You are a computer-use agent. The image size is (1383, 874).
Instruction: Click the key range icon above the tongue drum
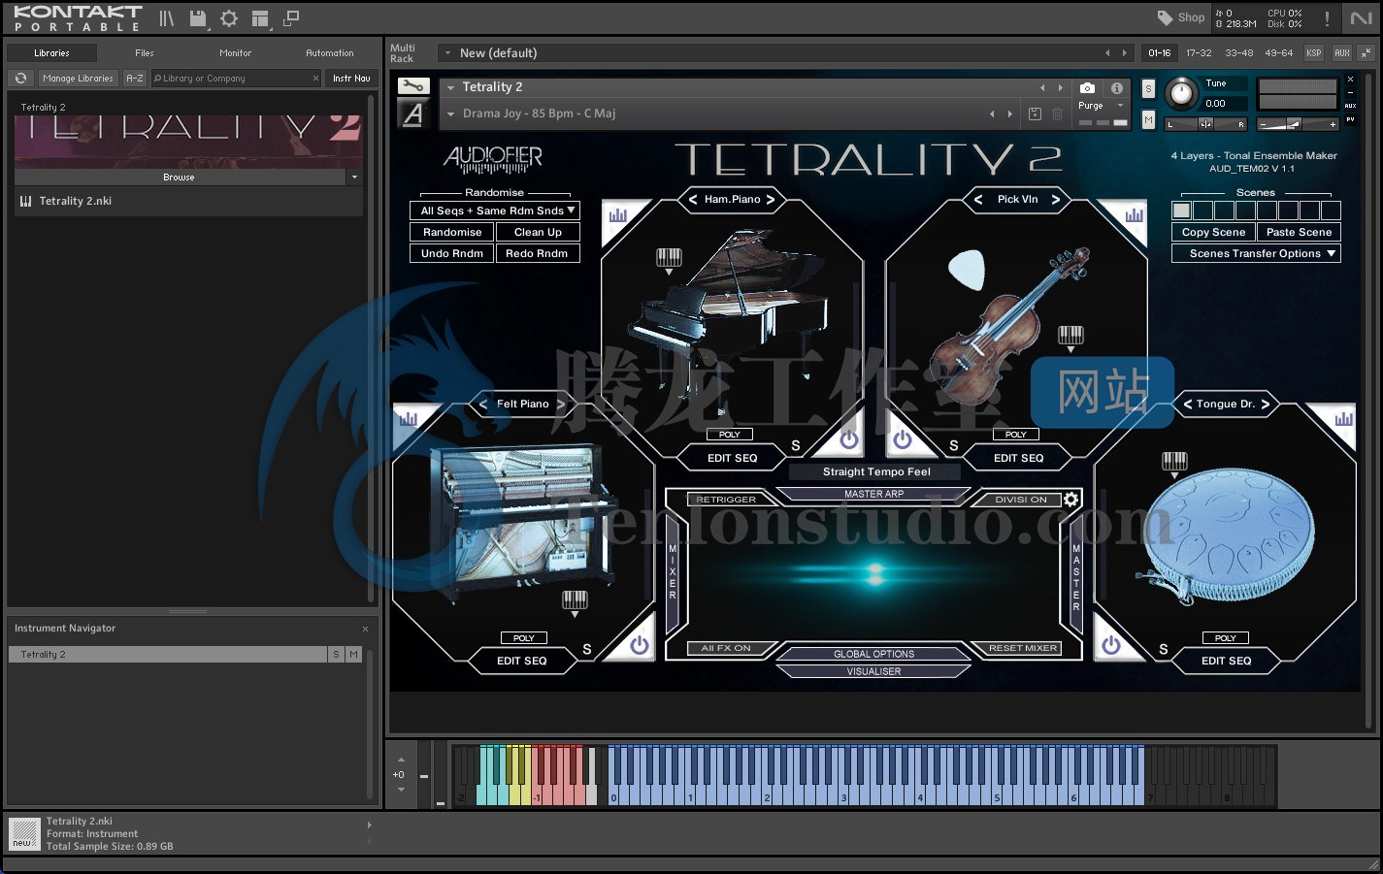pos(1174,464)
